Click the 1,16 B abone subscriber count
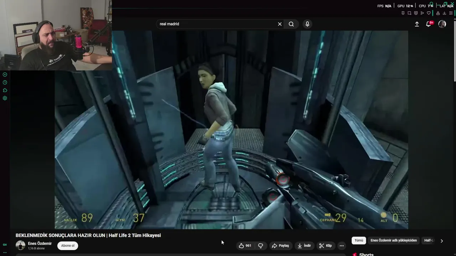 tap(36, 249)
